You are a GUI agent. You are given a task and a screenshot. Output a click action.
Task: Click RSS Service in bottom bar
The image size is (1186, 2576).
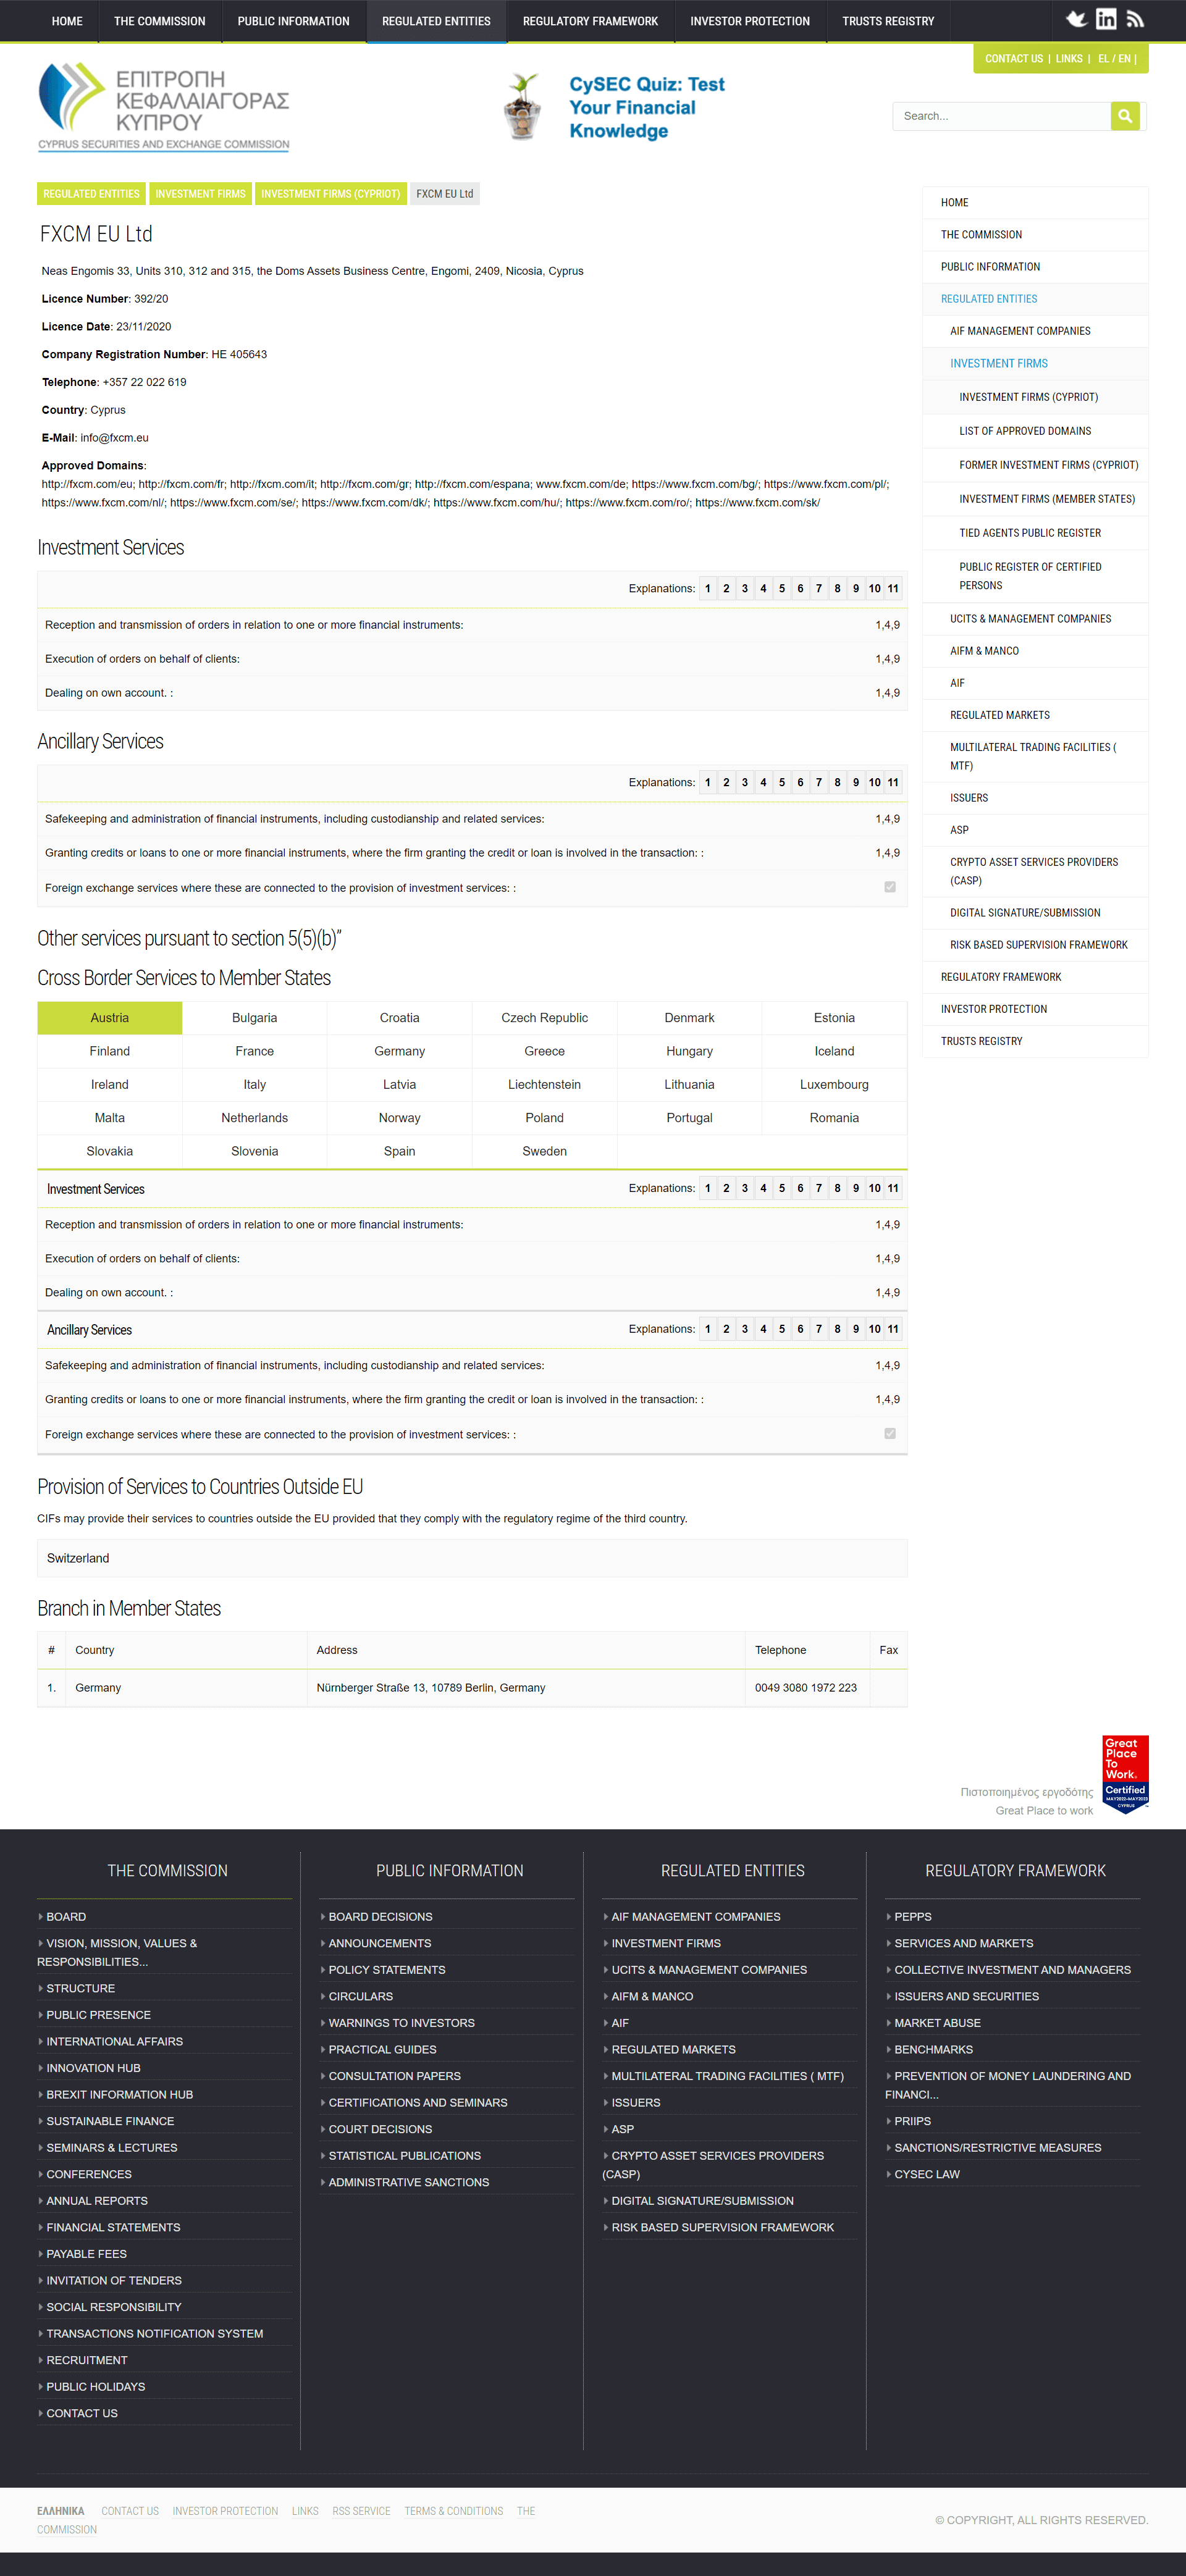click(x=361, y=2511)
